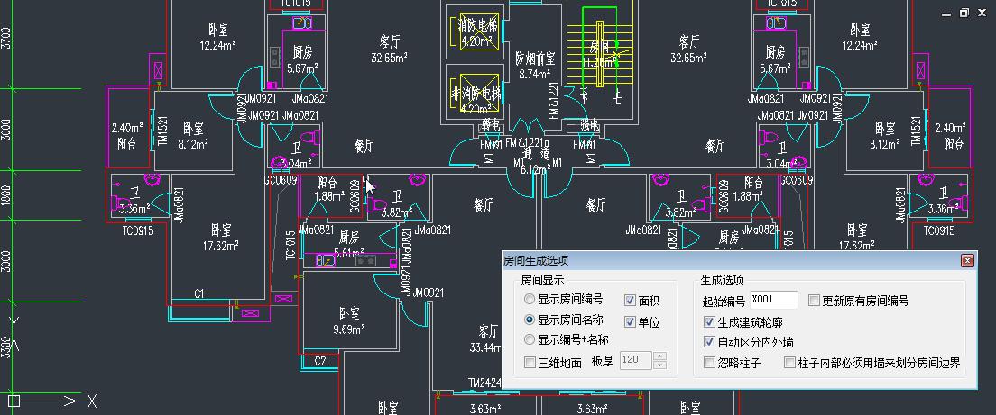Click the 房间生成选项 dialog title bar
The height and width of the screenshot is (415, 996).
coord(722,261)
